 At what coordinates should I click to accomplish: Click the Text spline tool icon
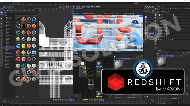[155, 18]
